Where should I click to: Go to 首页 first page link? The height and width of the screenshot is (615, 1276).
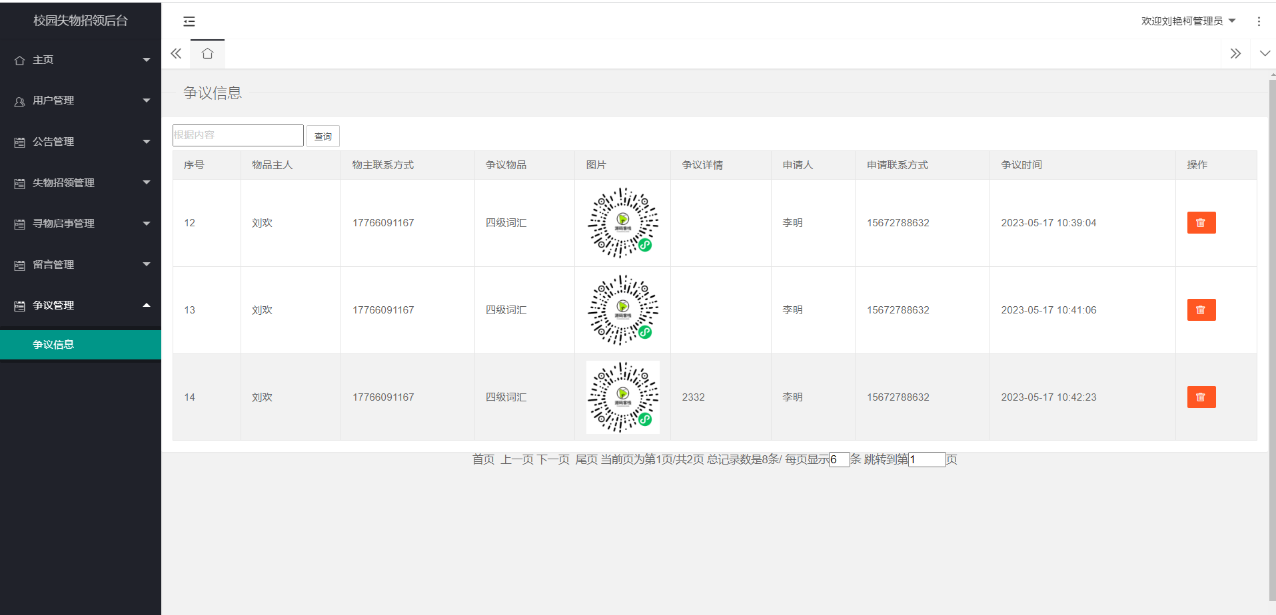click(484, 459)
